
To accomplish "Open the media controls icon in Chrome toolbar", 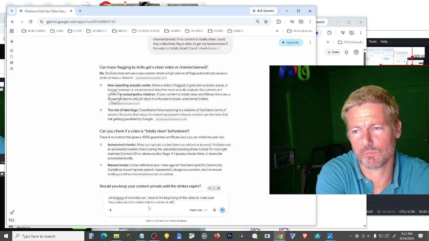I will (x=292, y=22).
